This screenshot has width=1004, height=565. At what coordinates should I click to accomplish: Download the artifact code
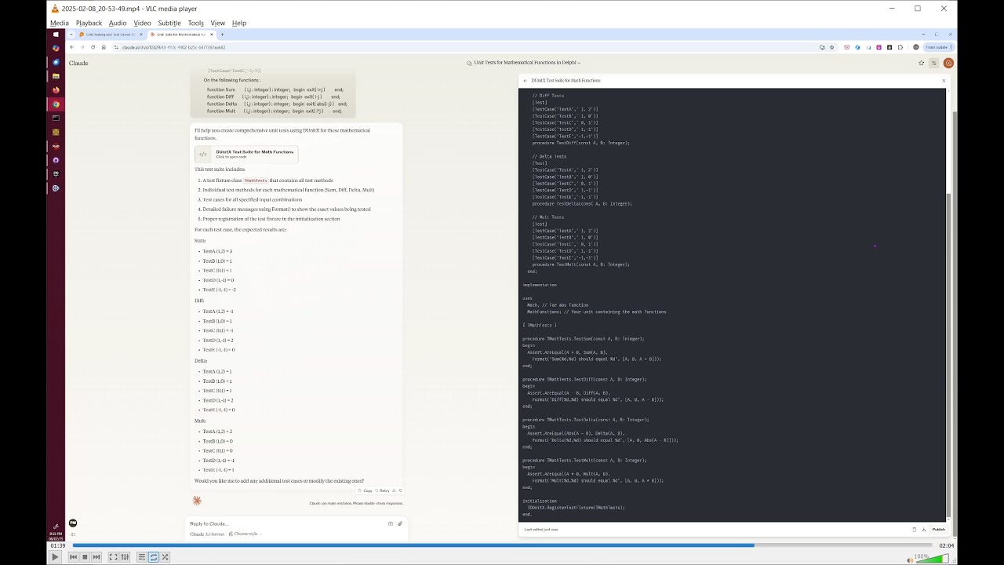tap(923, 530)
